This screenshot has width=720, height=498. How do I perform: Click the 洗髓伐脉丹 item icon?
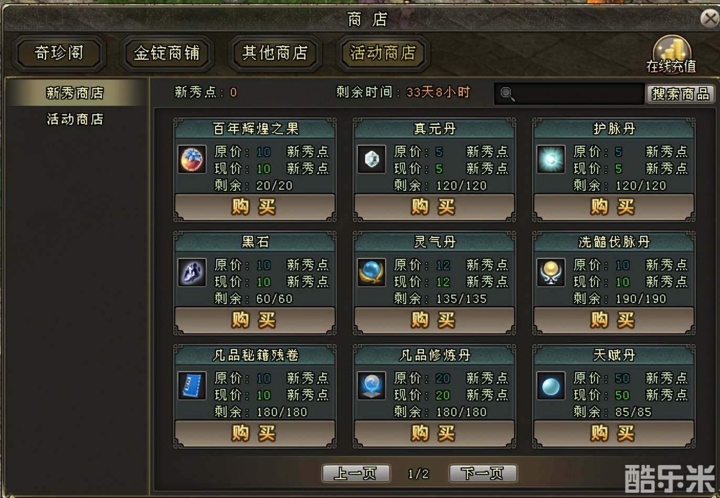551,273
